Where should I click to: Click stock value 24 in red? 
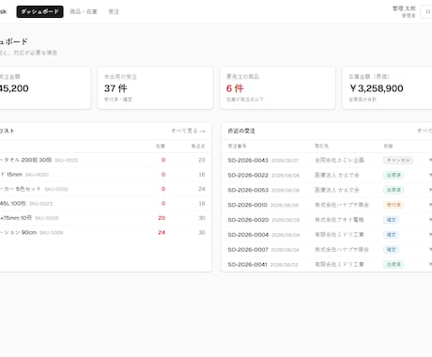[162, 232]
